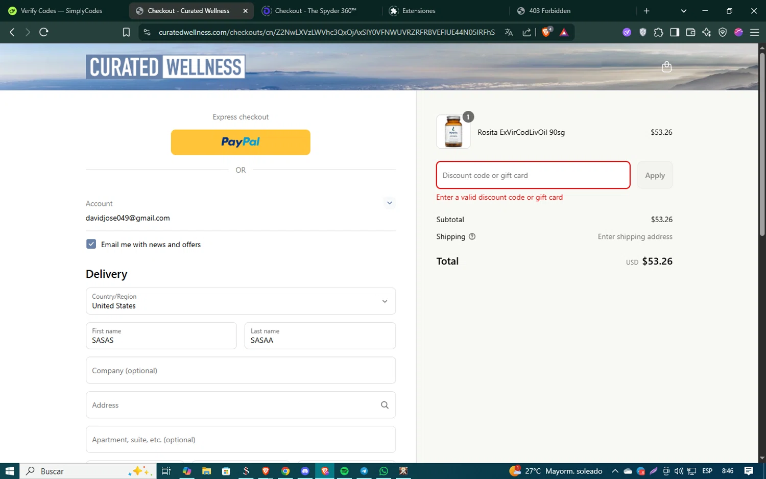The width and height of the screenshot is (766, 479).
Task: Open Discord from the taskbar
Action: [305, 471]
